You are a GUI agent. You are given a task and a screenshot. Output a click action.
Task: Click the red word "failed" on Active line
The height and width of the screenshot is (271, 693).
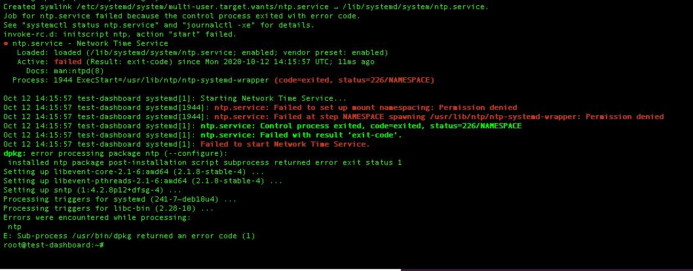[x=68, y=62]
